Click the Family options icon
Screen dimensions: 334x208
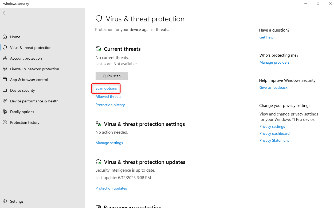click(5, 112)
